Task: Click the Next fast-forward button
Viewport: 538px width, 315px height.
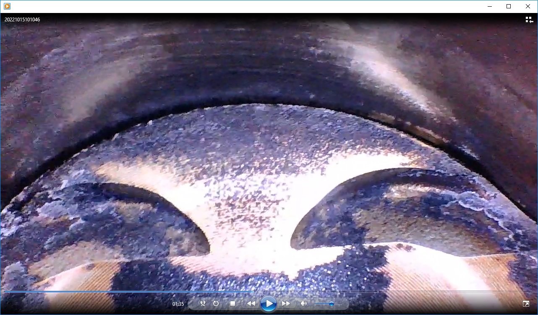Action: point(286,304)
